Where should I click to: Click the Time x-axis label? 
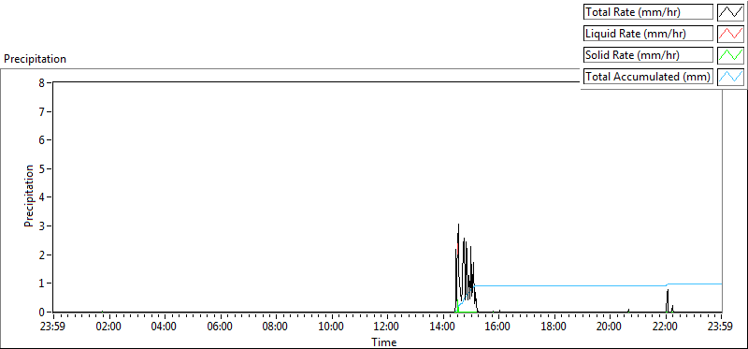pos(384,342)
